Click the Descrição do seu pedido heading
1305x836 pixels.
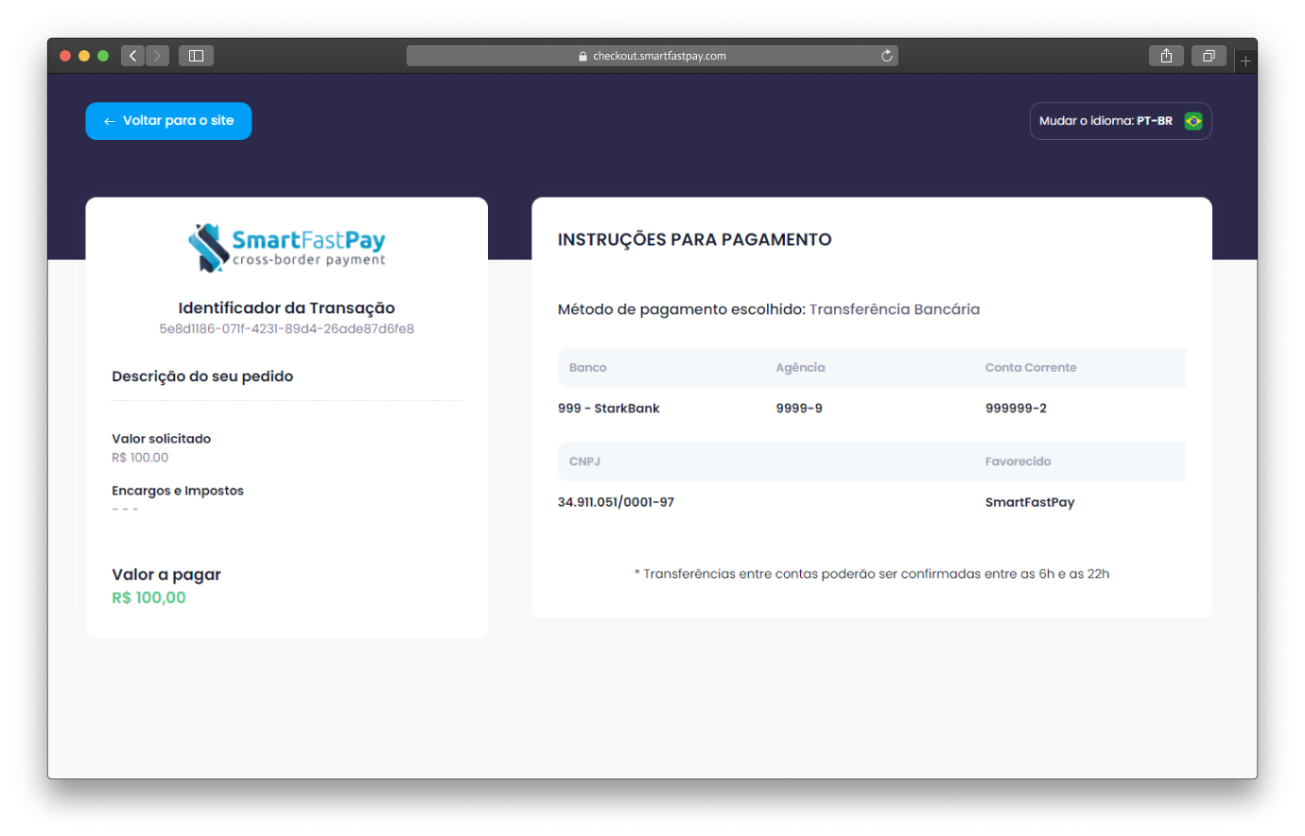click(202, 376)
